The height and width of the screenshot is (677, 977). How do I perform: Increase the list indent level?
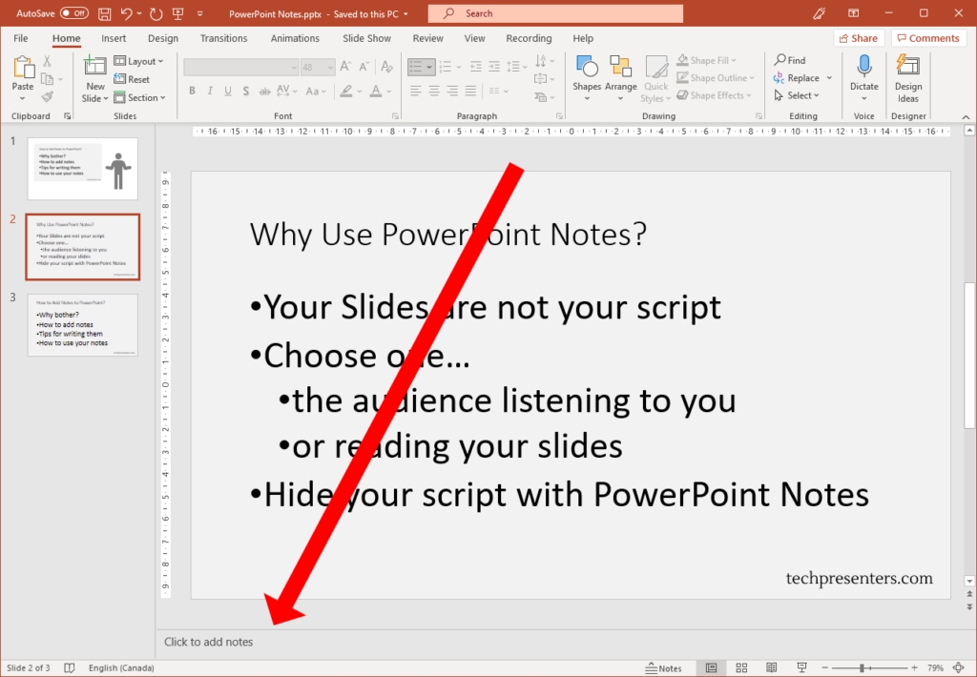[x=494, y=66]
